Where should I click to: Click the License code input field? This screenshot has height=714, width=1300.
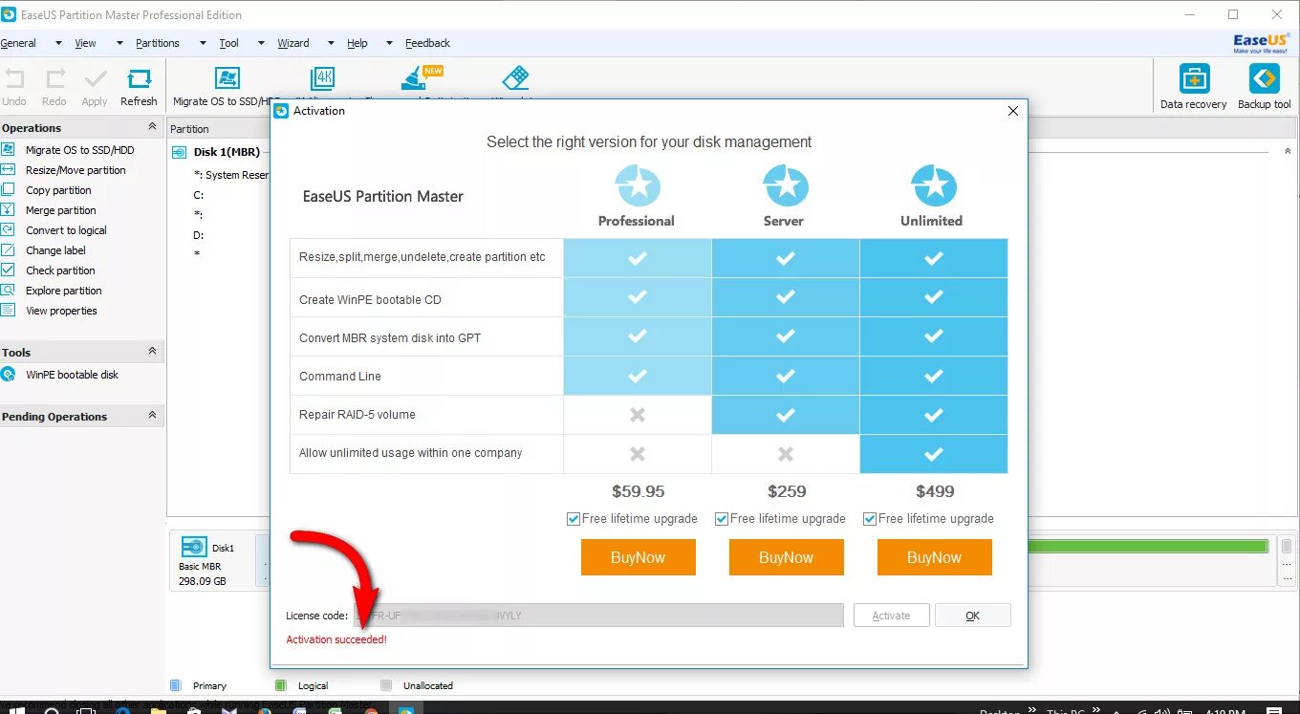pos(598,616)
